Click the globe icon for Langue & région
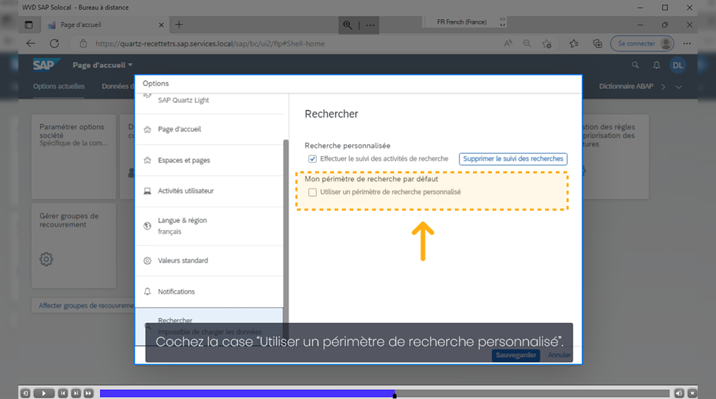 (147, 226)
